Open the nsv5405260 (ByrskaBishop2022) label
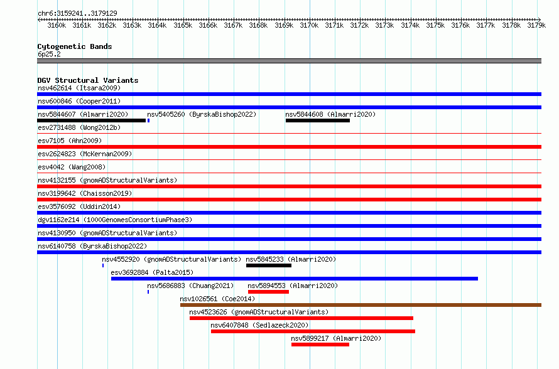 (x=202, y=114)
